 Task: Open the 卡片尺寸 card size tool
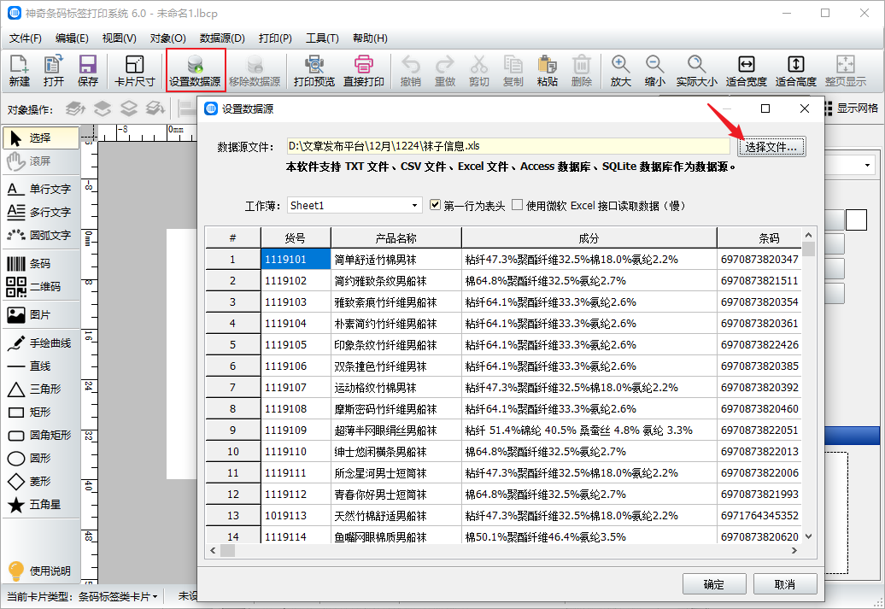point(134,70)
